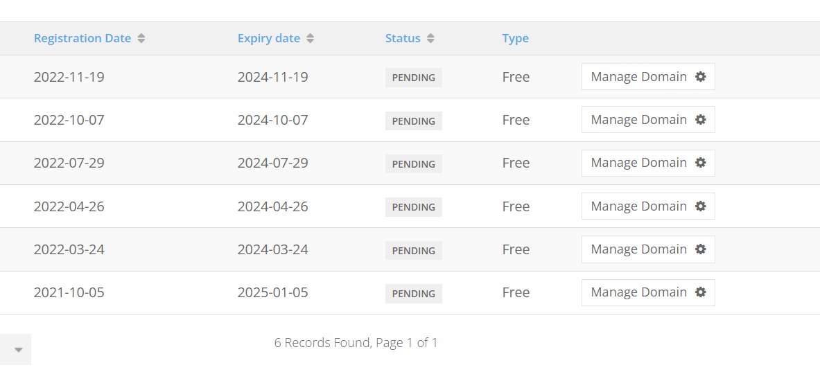This screenshot has height=381, width=820.
Task: Click expiry date 2024-10-07
Action: coord(273,120)
